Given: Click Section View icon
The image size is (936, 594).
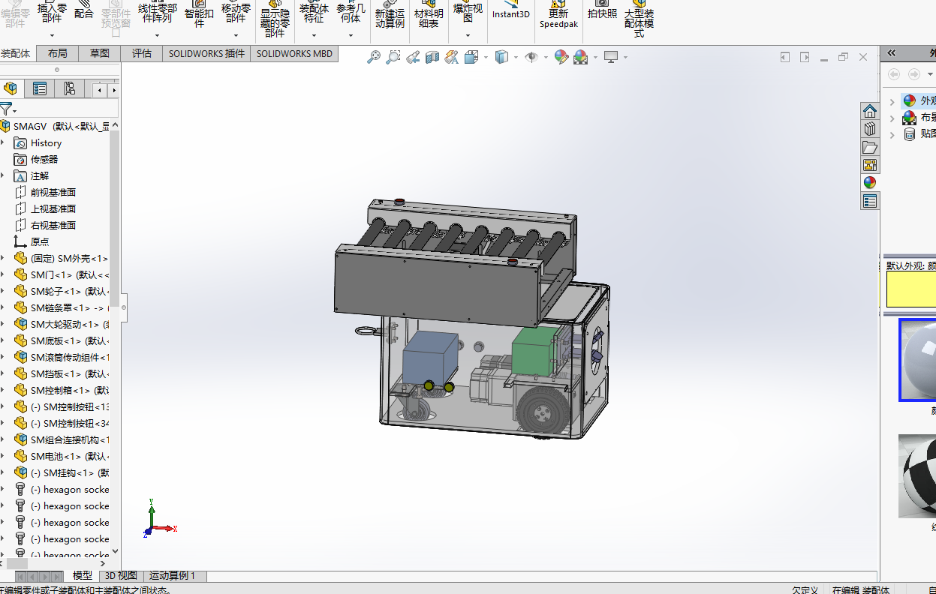Looking at the screenshot, I should coord(432,57).
